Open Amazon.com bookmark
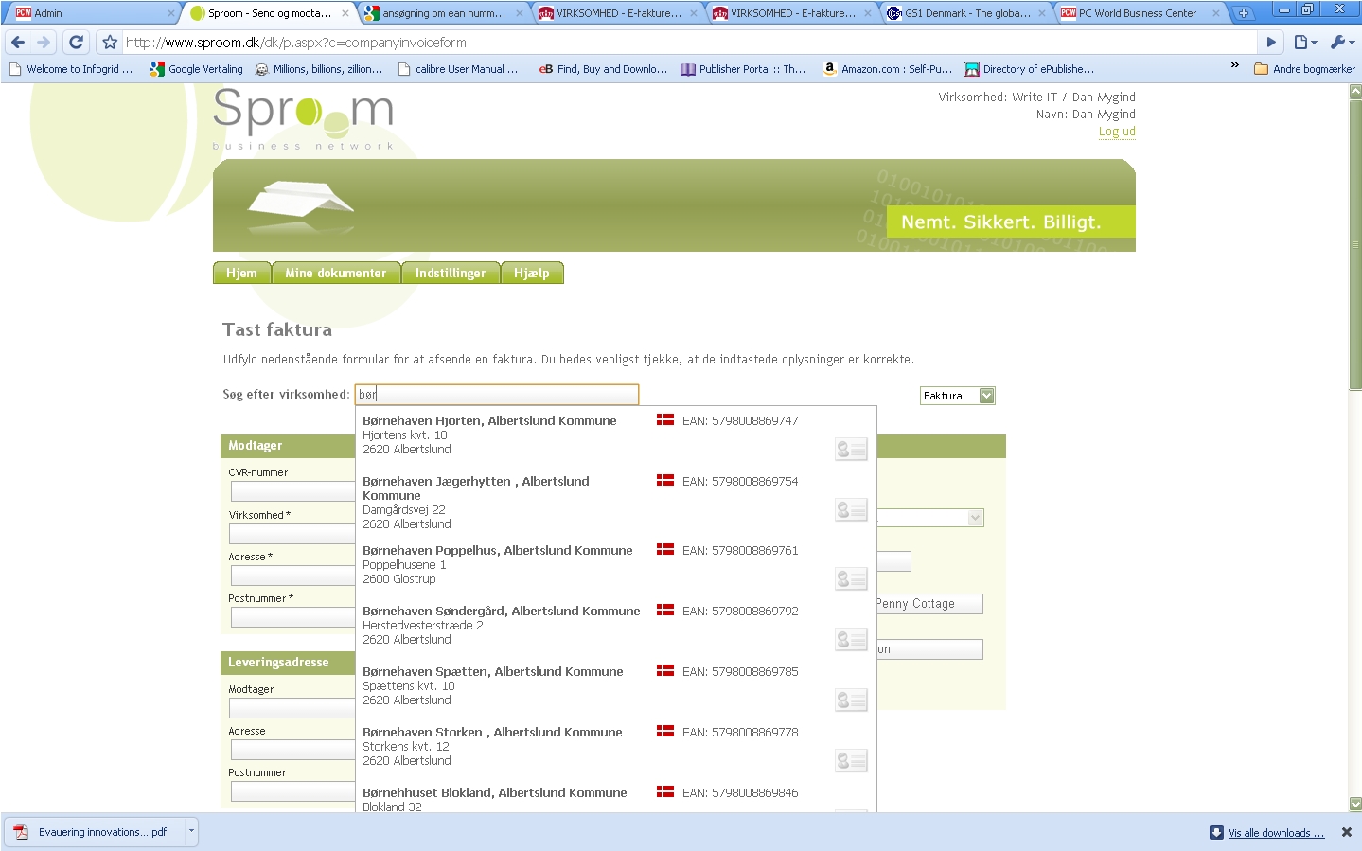 pyautogui.click(x=887, y=69)
